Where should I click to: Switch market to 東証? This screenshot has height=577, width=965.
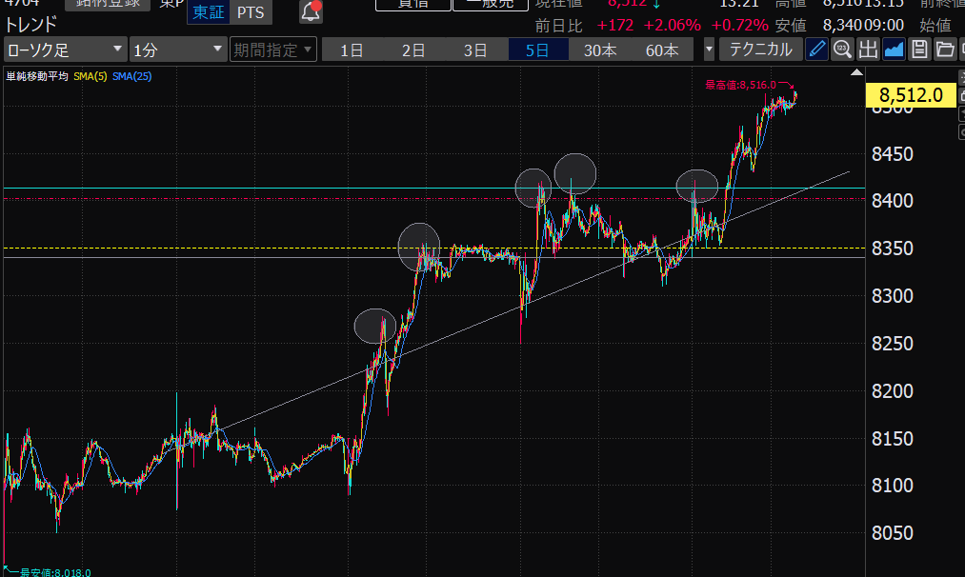pos(208,12)
